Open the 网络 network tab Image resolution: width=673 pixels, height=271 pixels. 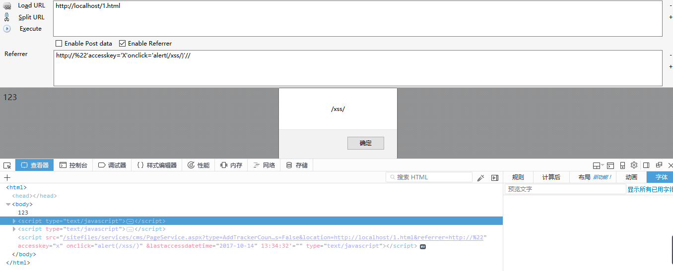click(264, 165)
